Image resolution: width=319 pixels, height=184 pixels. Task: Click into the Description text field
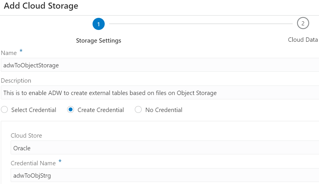160,93
